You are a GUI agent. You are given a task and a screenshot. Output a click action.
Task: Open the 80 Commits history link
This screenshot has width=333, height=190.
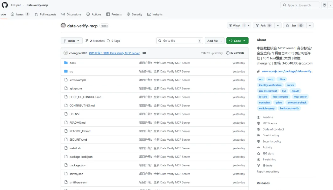[235, 53]
